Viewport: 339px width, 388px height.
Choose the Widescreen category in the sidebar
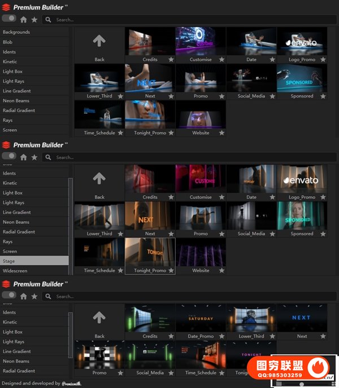coord(15,271)
